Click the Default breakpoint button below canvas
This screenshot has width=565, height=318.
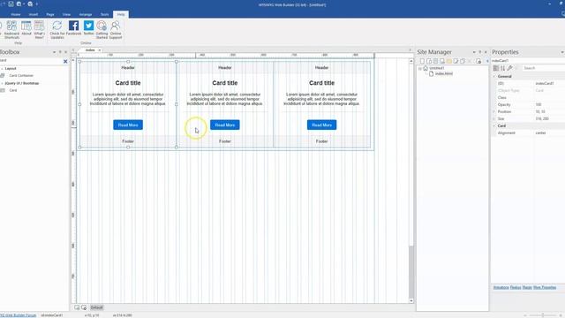[x=96, y=307]
